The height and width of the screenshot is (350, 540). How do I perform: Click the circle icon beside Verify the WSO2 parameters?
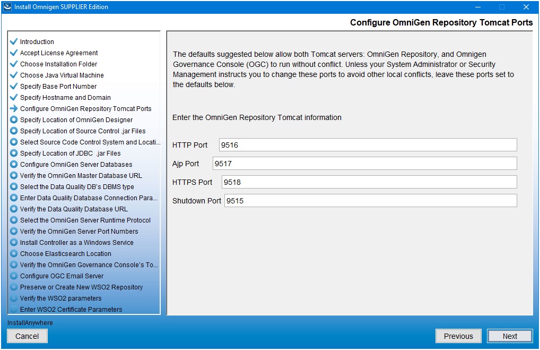tap(14, 298)
